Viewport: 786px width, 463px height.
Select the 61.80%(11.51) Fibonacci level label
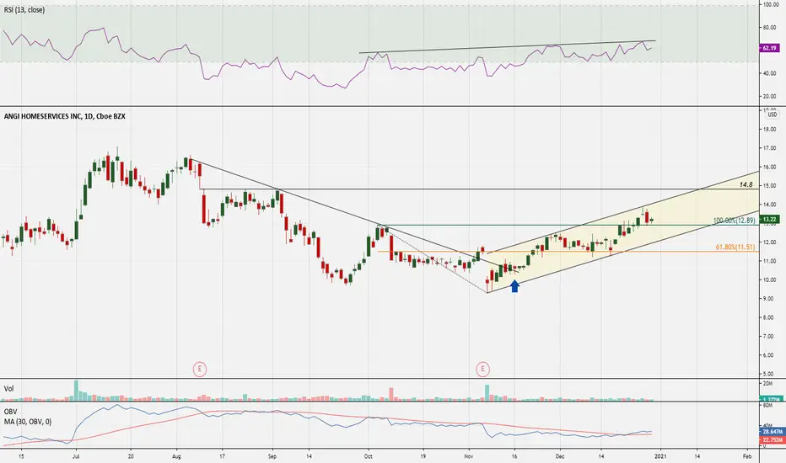(x=735, y=247)
